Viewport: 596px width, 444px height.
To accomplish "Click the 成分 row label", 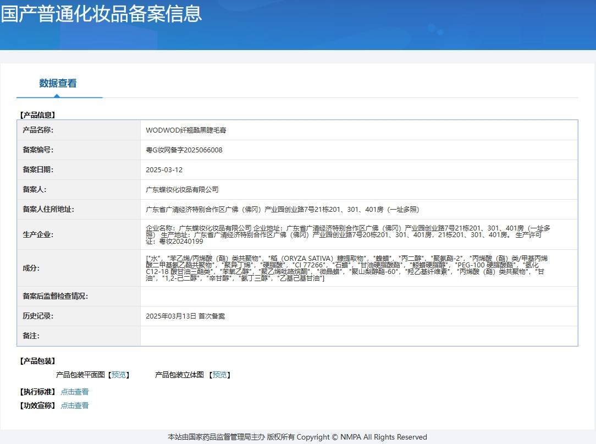I will point(31,268).
